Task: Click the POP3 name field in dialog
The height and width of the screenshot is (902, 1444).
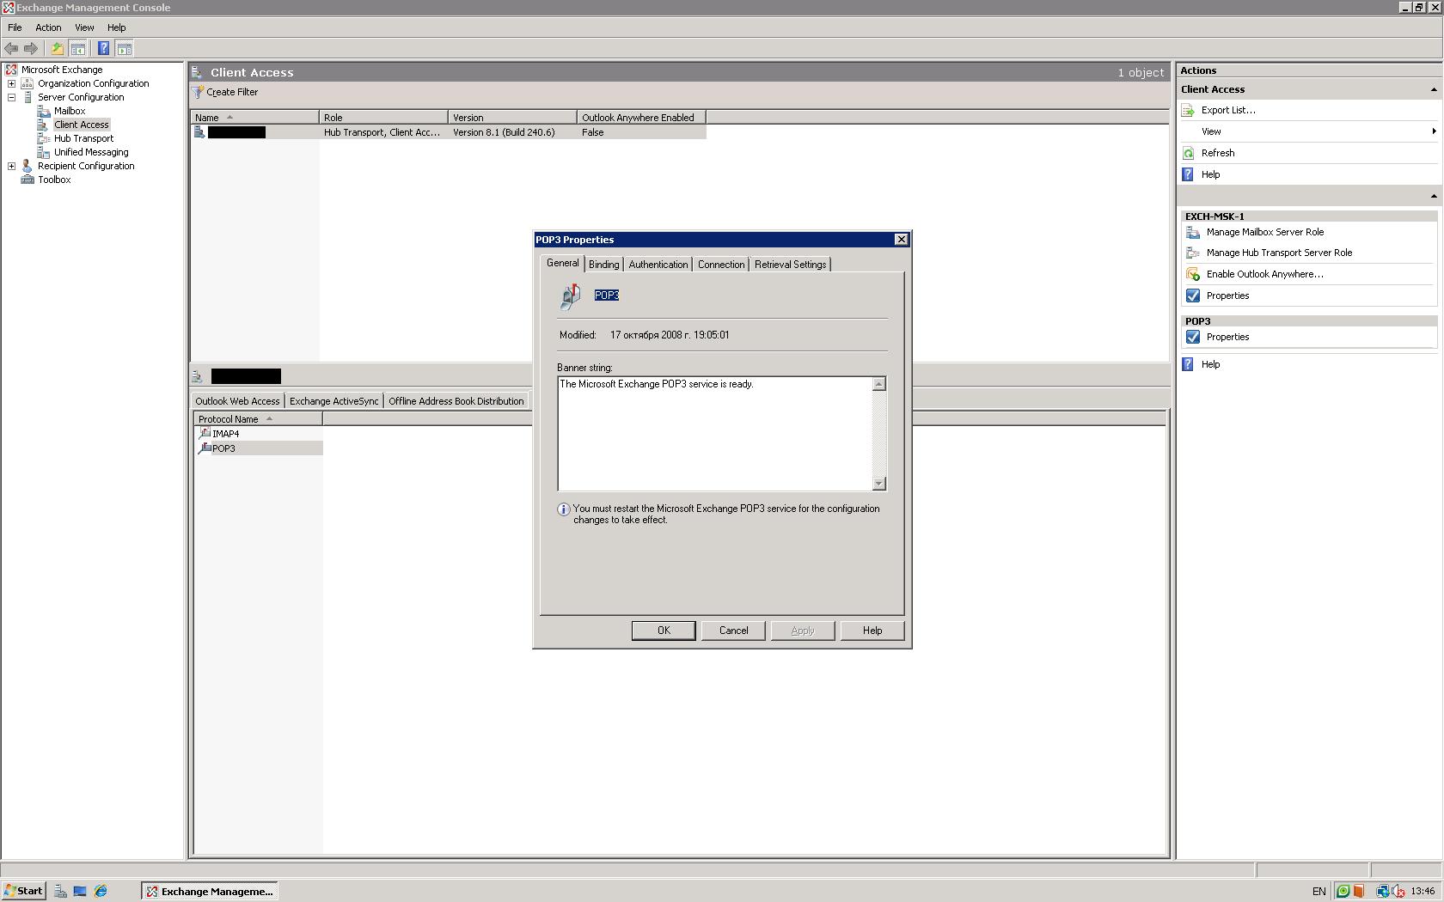Action: [x=607, y=296]
